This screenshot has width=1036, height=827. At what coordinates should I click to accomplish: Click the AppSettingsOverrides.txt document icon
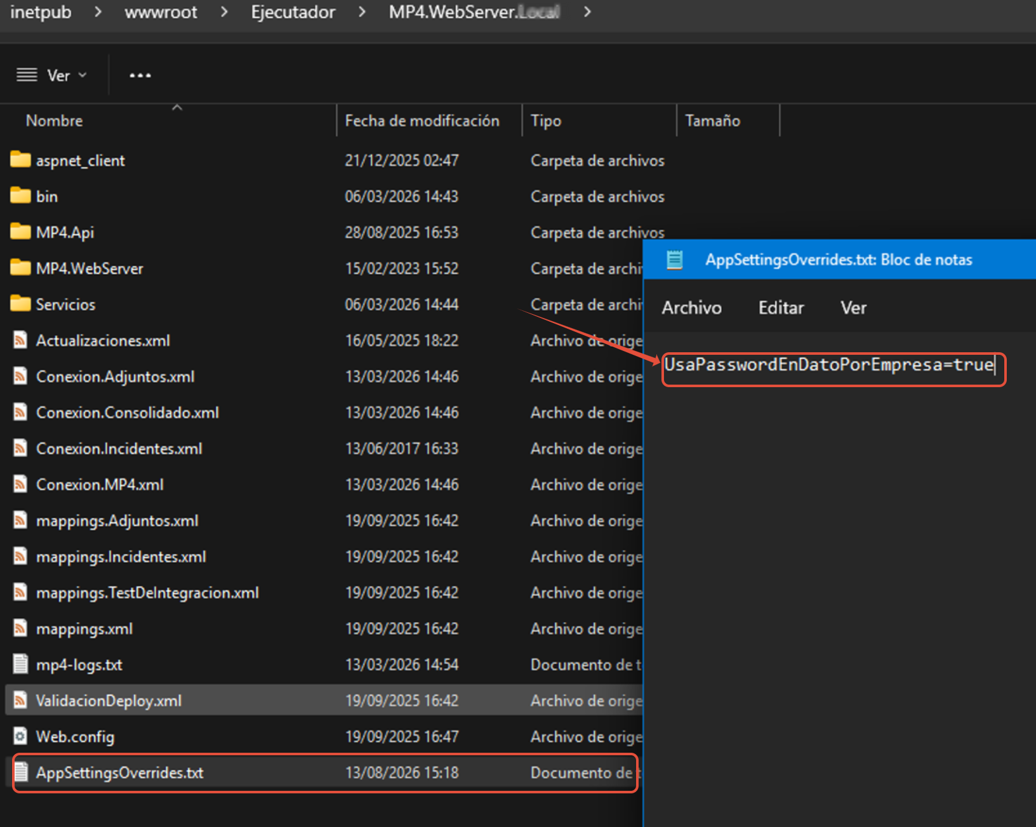[x=21, y=772]
